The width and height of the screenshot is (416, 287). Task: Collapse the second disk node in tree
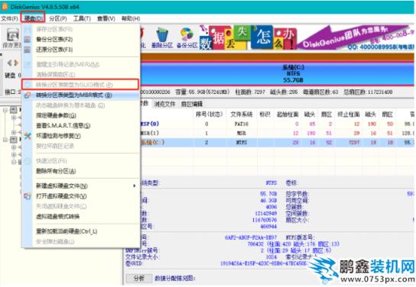(5, 140)
